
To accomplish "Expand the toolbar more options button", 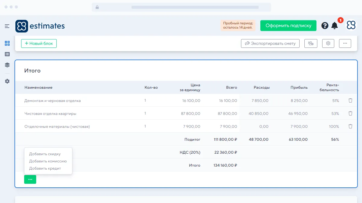I will point(345,43).
